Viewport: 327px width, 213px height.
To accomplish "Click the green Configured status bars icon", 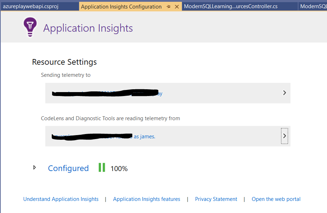I will pos(102,168).
